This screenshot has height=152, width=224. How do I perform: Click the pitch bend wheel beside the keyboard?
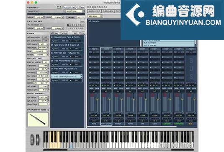(32, 140)
